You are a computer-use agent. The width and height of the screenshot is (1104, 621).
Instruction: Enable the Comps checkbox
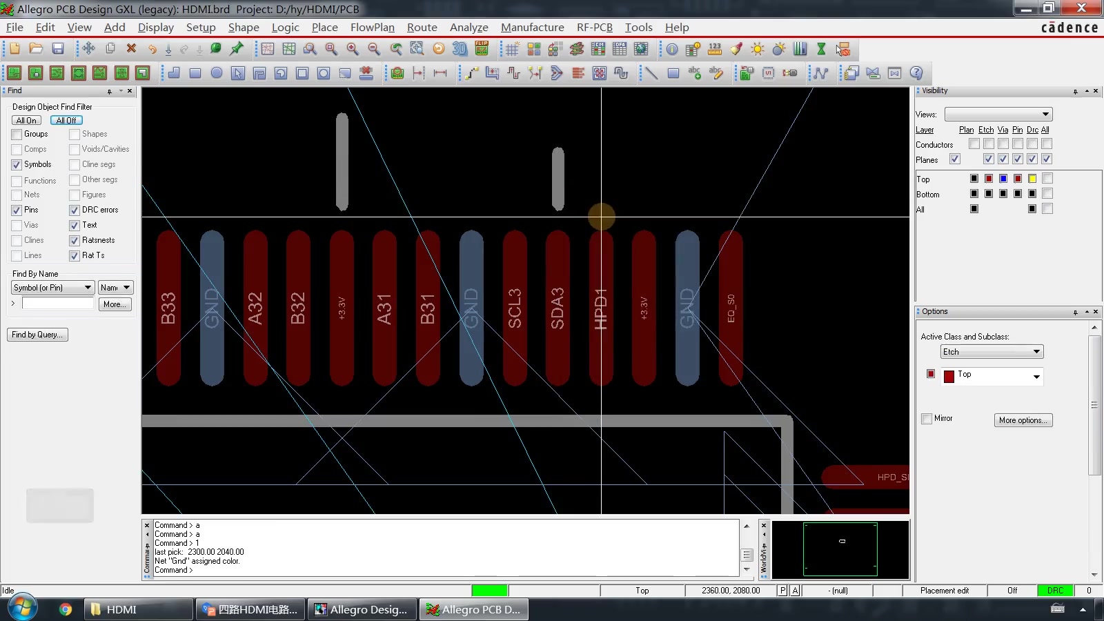coord(17,150)
